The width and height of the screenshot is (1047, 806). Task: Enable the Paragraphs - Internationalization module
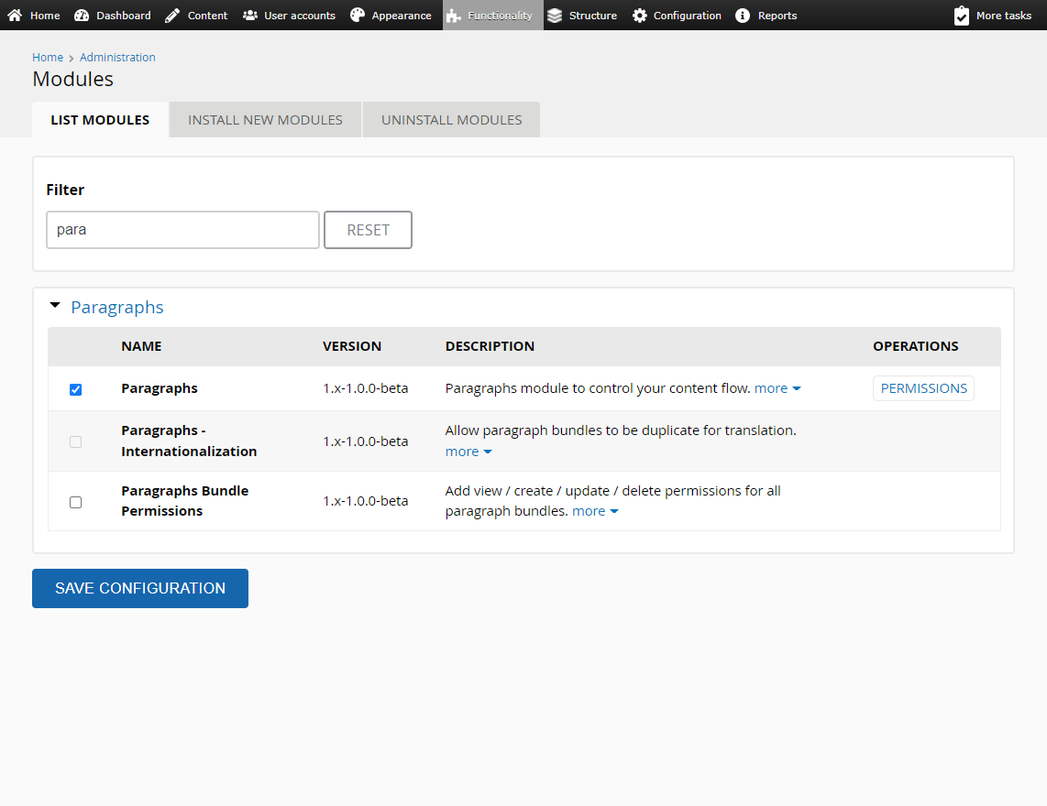click(x=75, y=441)
